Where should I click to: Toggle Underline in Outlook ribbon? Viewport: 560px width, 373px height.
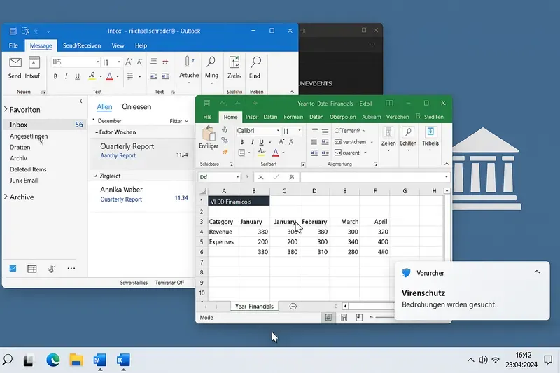[77, 76]
